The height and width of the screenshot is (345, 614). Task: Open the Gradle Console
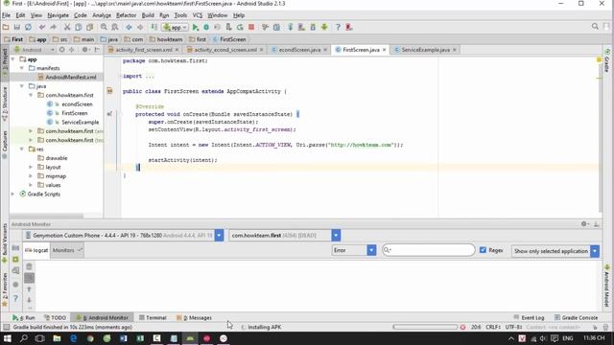576,317
